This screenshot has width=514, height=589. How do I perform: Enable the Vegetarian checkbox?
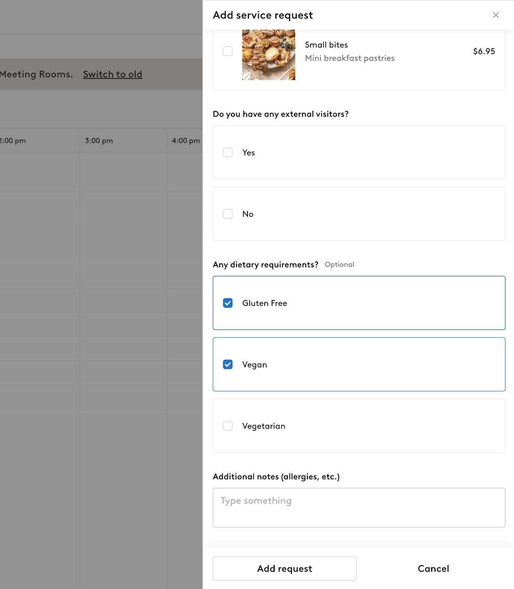tap(228, 426)
